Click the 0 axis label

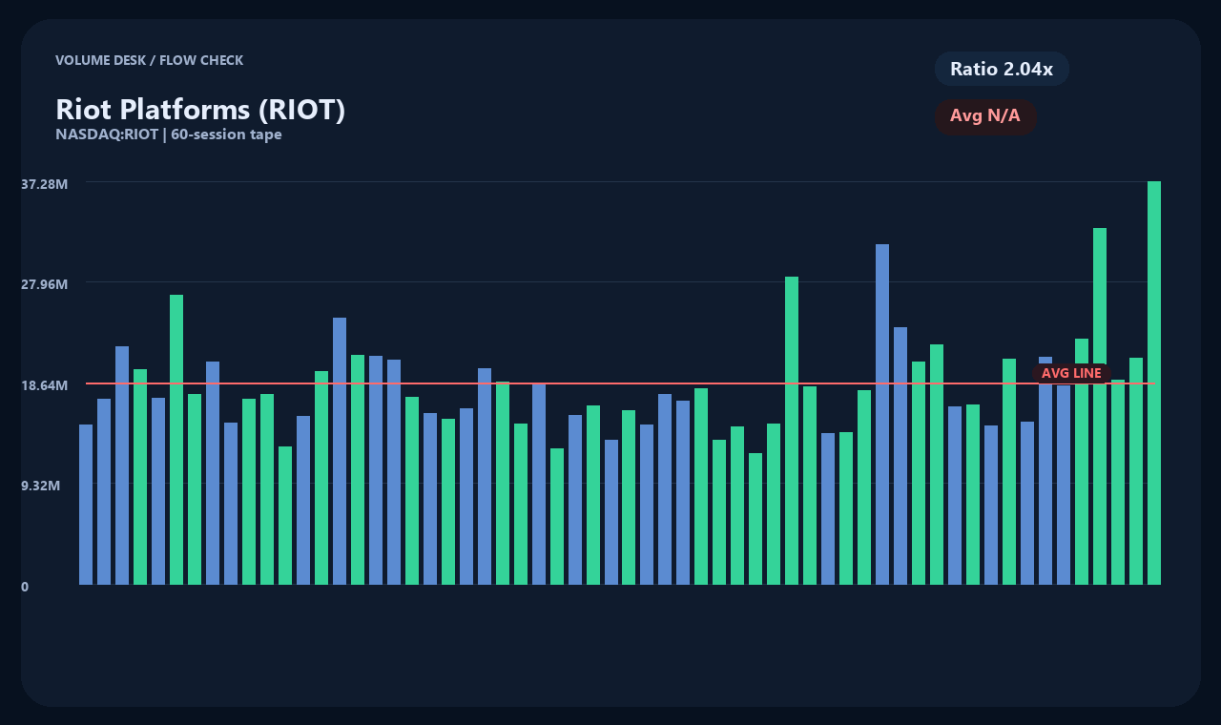coord(25,587)
